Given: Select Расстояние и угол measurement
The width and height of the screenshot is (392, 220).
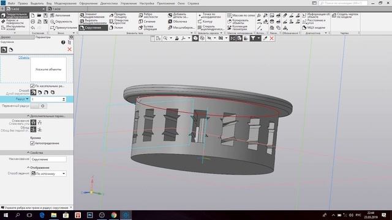Looking at the screenshot, I should [314, 21].
